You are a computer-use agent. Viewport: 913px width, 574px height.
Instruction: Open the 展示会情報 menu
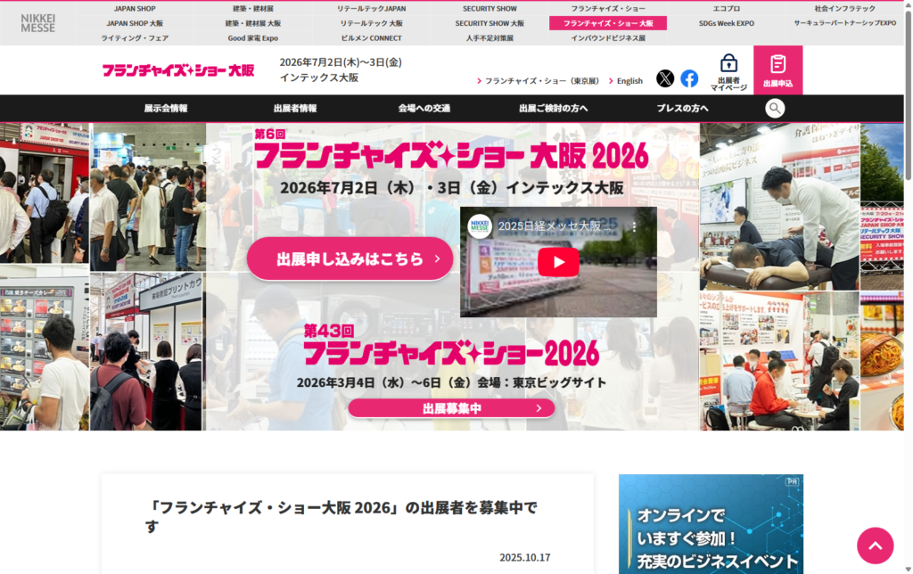coord(166,108)
